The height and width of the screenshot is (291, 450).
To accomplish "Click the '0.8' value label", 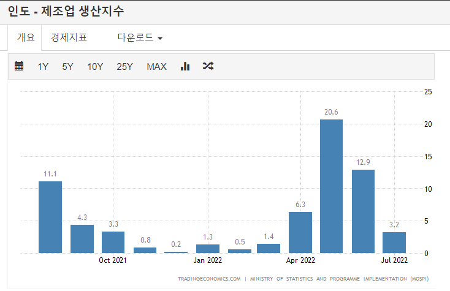I will point(145,240).
